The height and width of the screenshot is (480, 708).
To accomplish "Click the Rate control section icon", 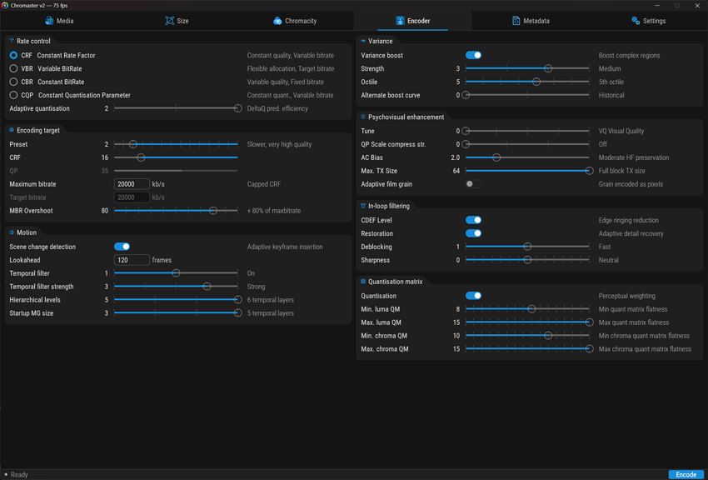I will (x=12, y=41).
